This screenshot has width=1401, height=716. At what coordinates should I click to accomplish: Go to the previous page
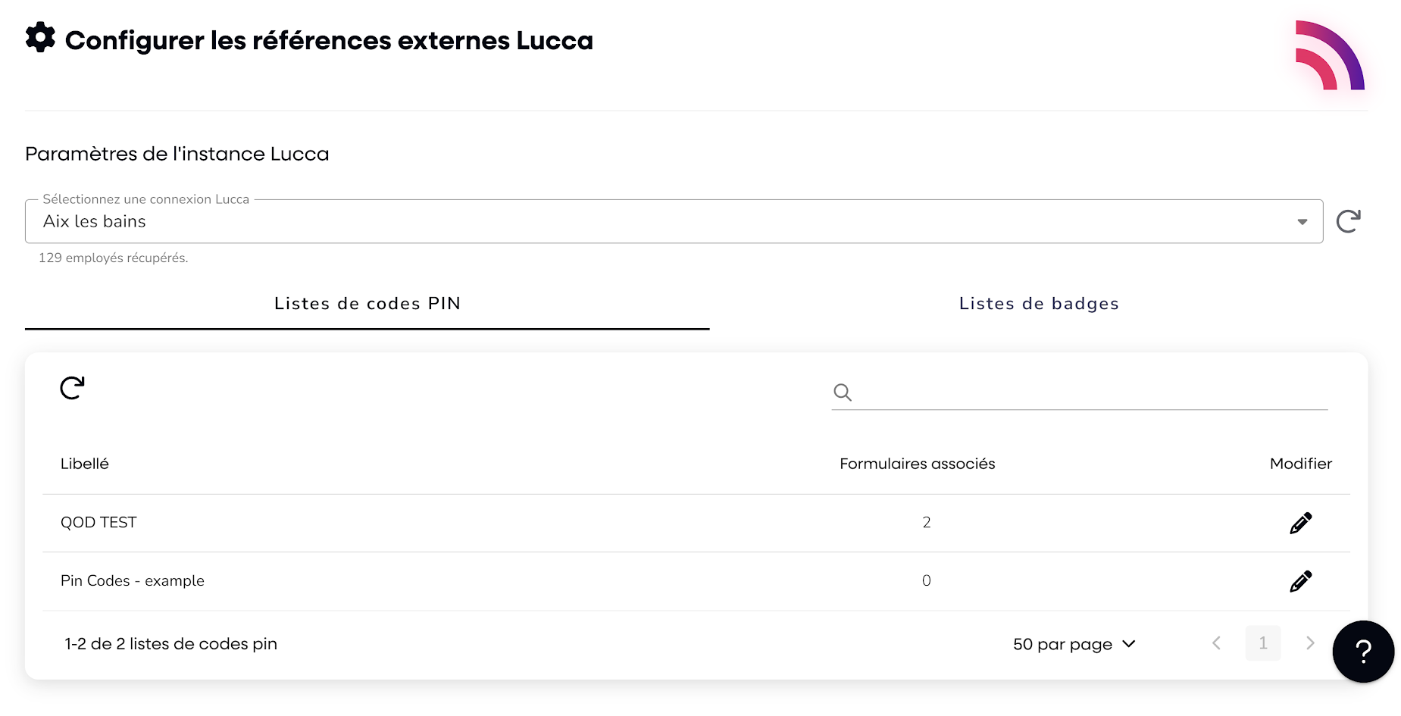(1216, 643)
